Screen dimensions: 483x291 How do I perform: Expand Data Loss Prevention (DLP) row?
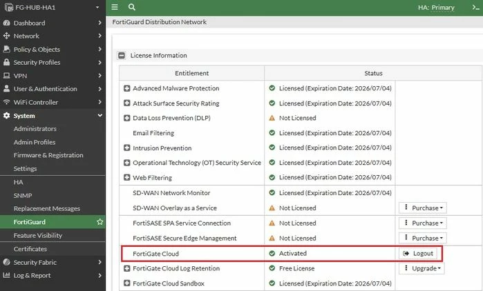pos(126,118)
